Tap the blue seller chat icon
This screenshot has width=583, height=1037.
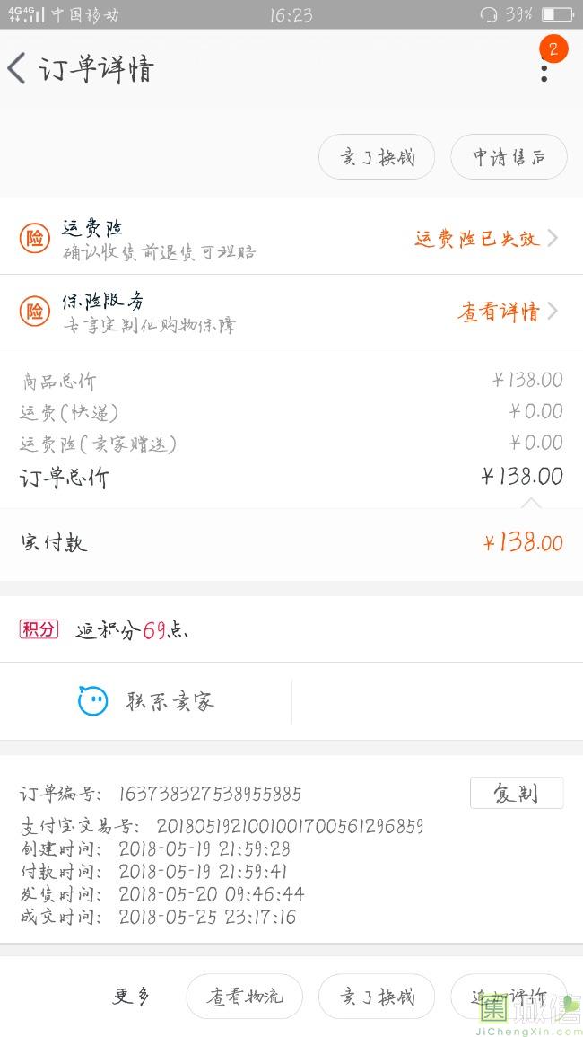pyautogui.click(x=92, y=701)
